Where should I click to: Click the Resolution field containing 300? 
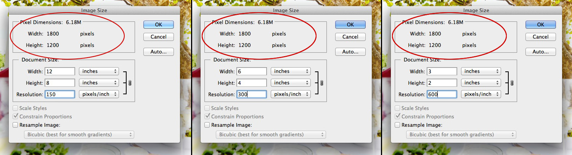(x=252, y=94)
